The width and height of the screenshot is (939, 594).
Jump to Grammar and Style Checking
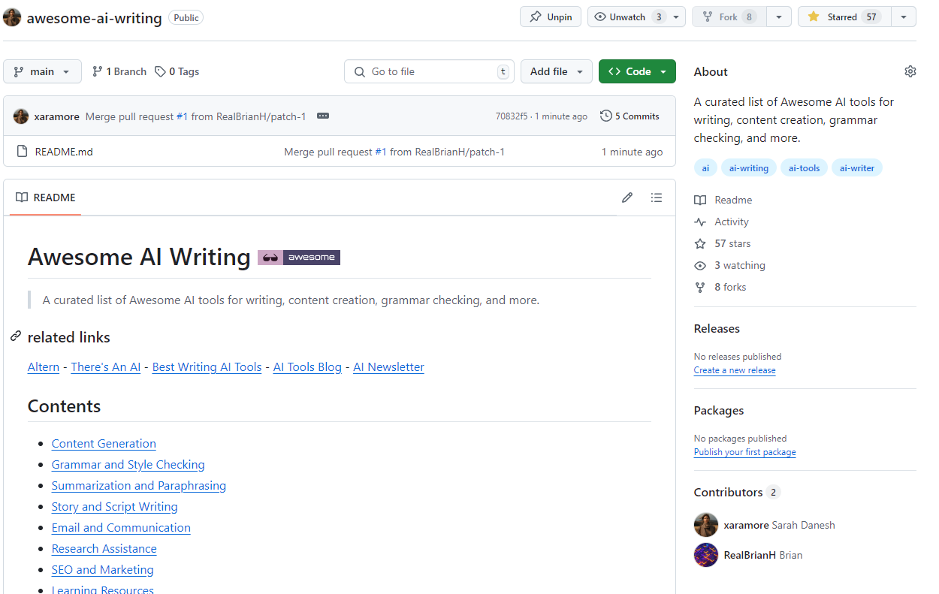click(128, 465)
